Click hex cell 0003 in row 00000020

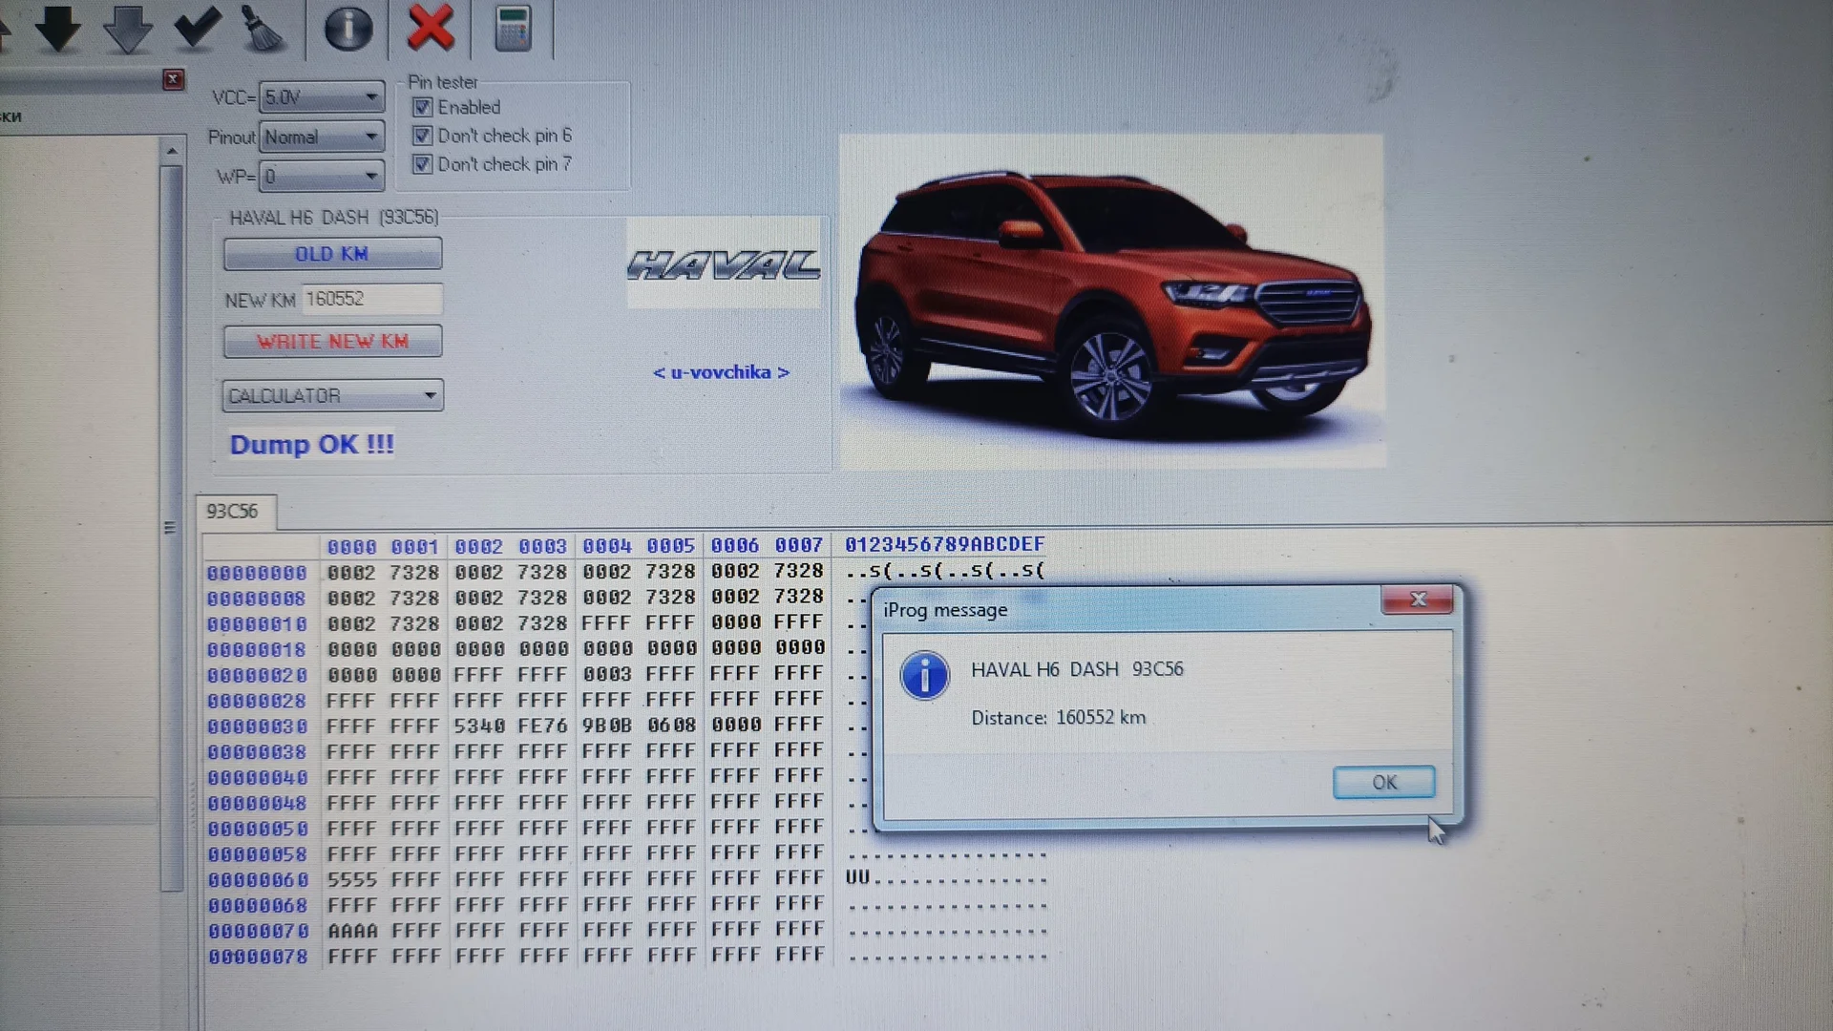tap(607, 674)
